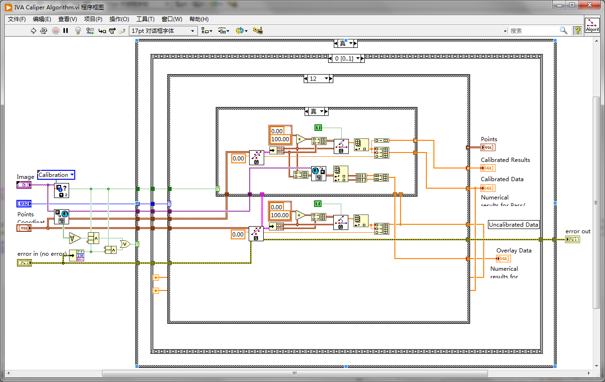605x382 pixels.
Task: Select the error in cluster terminal
Action: 24,263
